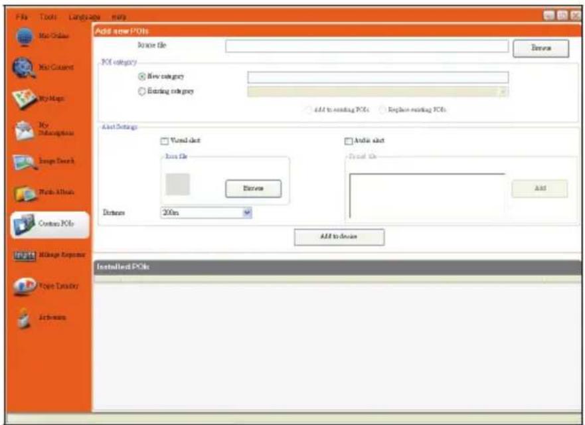Open My Subscriptions envelope icon
The width and height of the screenshot is (585, 425).
(25, 130)
